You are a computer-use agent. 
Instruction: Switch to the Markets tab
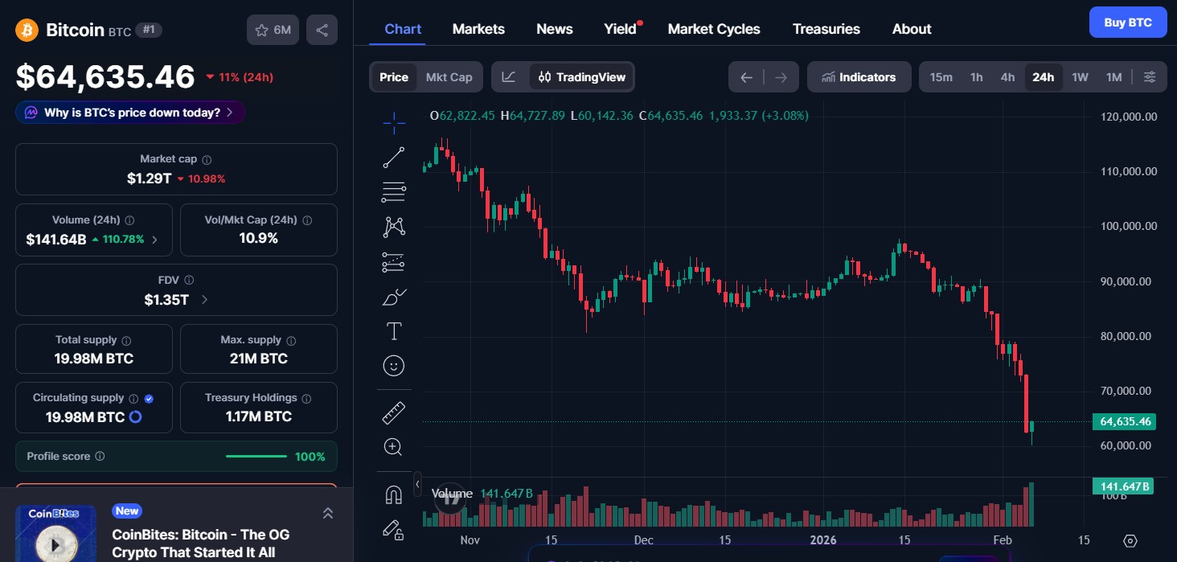478,28
